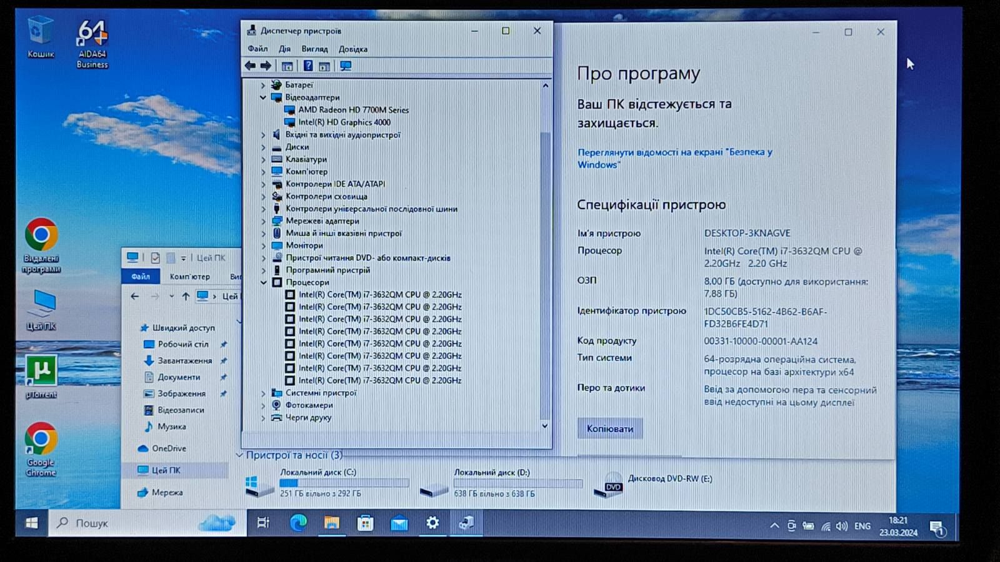Open Mail app from the taskbar
Screen dimensions: 1000x562
399,523
